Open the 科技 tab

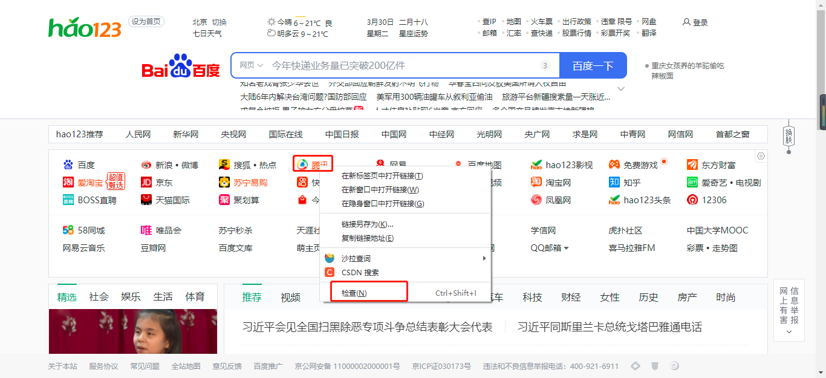(533, 298)
